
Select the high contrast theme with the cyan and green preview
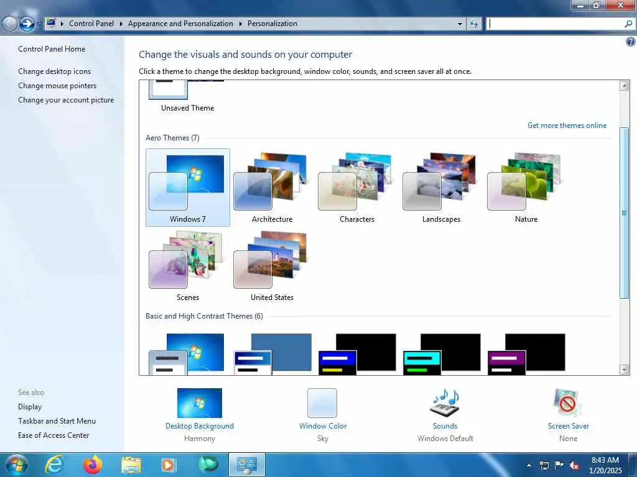[x=442, y=353]
